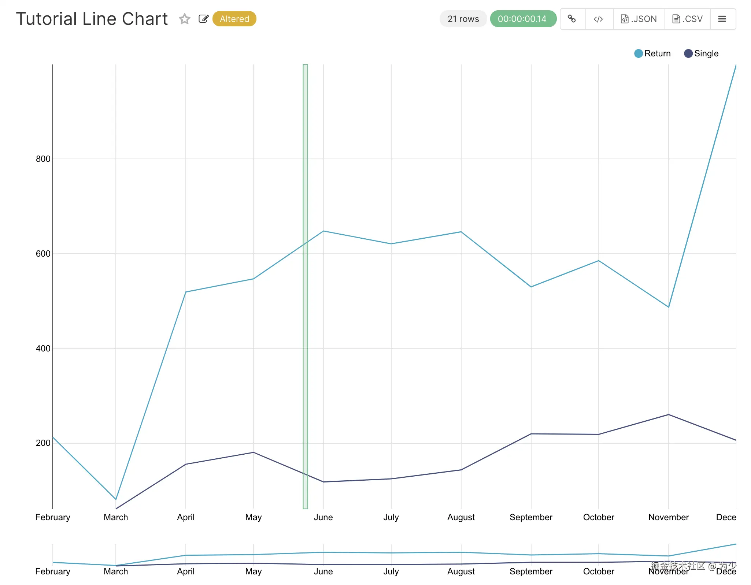
Task: Click the Single legend color dot
Action: point(688,53)
